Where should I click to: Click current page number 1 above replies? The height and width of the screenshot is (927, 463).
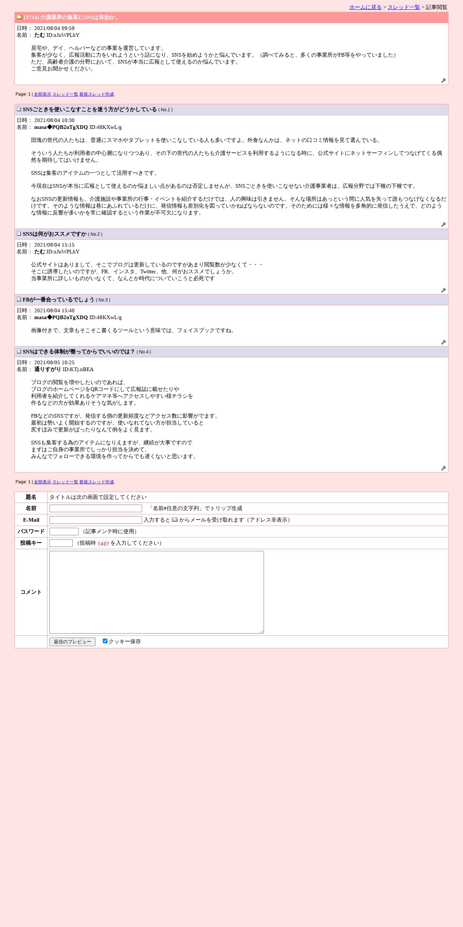coord(30,94)
